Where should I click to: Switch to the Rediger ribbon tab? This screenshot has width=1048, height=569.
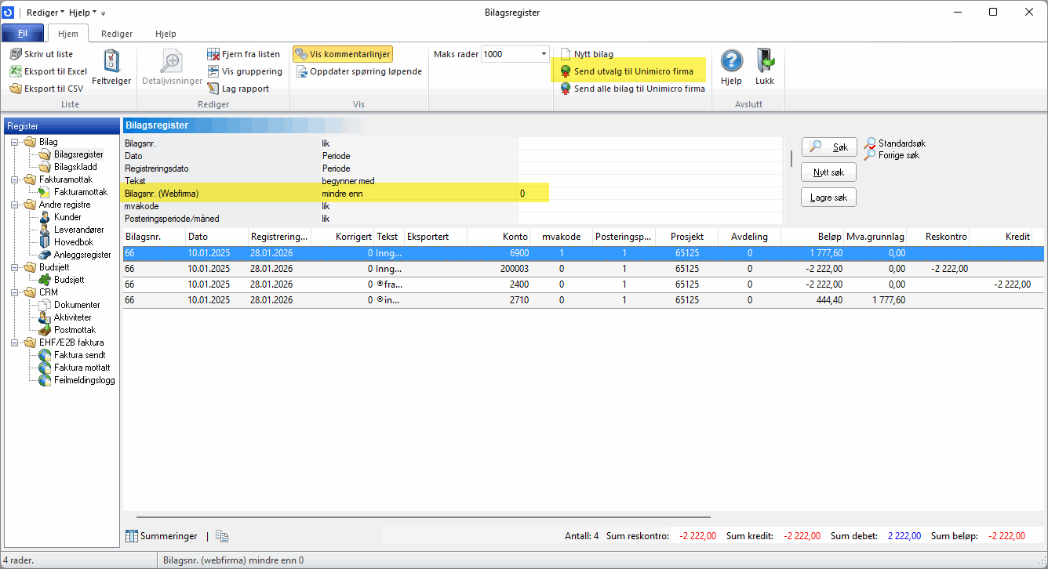117,34
